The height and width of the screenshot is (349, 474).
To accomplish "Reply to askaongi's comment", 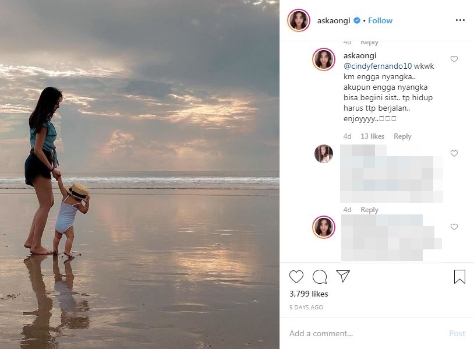I will 402,136.
